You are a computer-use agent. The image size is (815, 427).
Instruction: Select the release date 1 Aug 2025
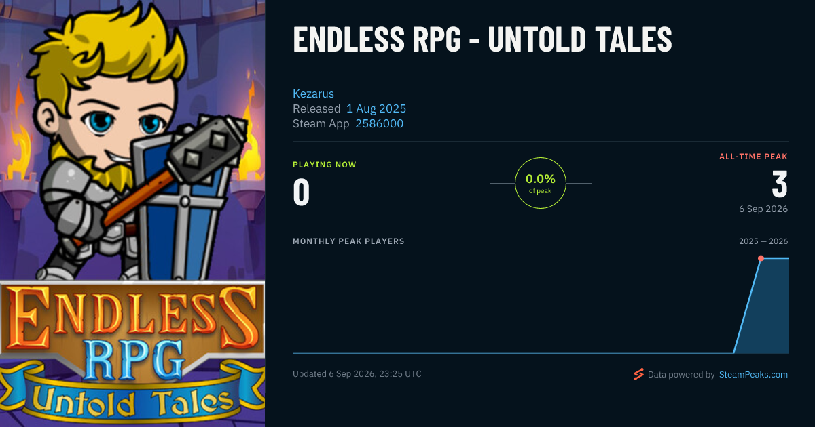[376, 108]
